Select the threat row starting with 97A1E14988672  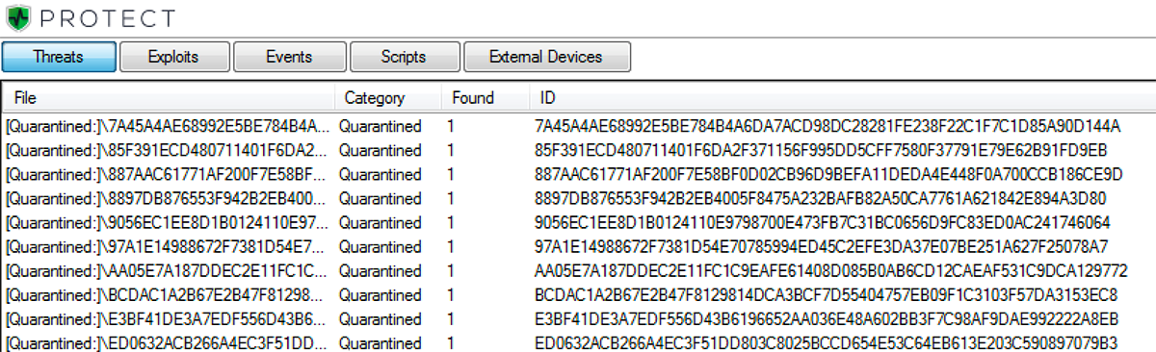578,246
